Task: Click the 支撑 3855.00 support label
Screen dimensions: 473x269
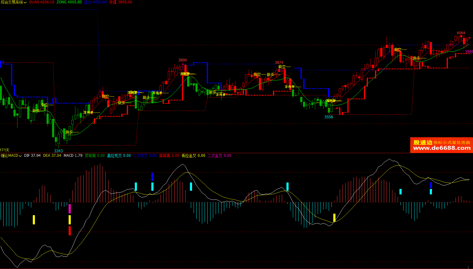Action: pos(121,2)
